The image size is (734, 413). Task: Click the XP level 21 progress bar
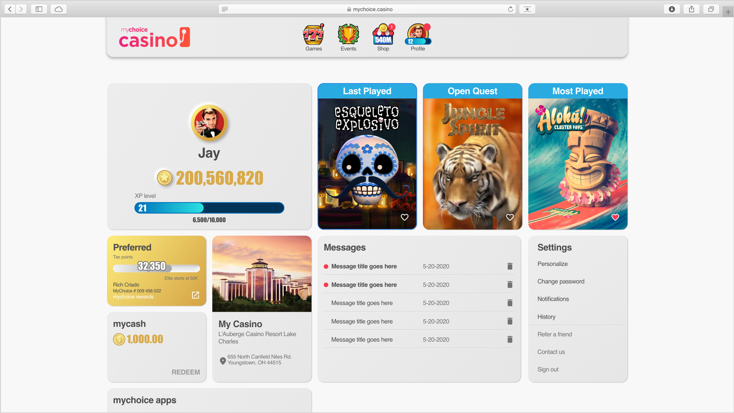pos(209,208)
